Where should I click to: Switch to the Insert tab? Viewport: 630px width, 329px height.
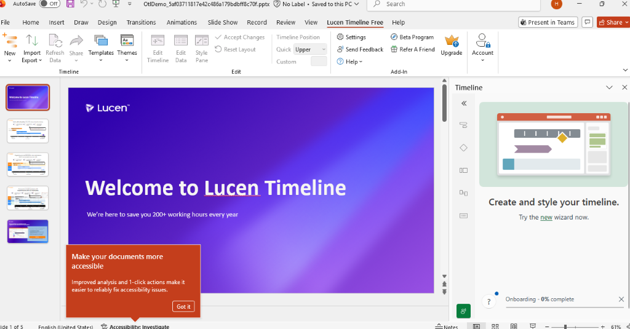click(x=56, y=23)
